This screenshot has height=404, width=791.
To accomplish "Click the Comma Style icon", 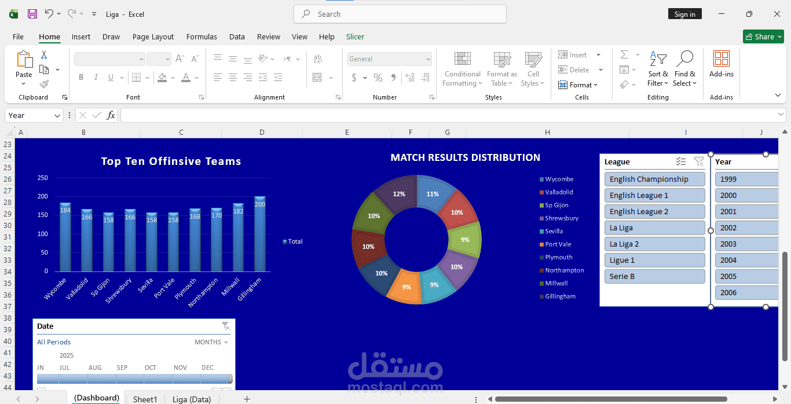I will click(394, 78).
